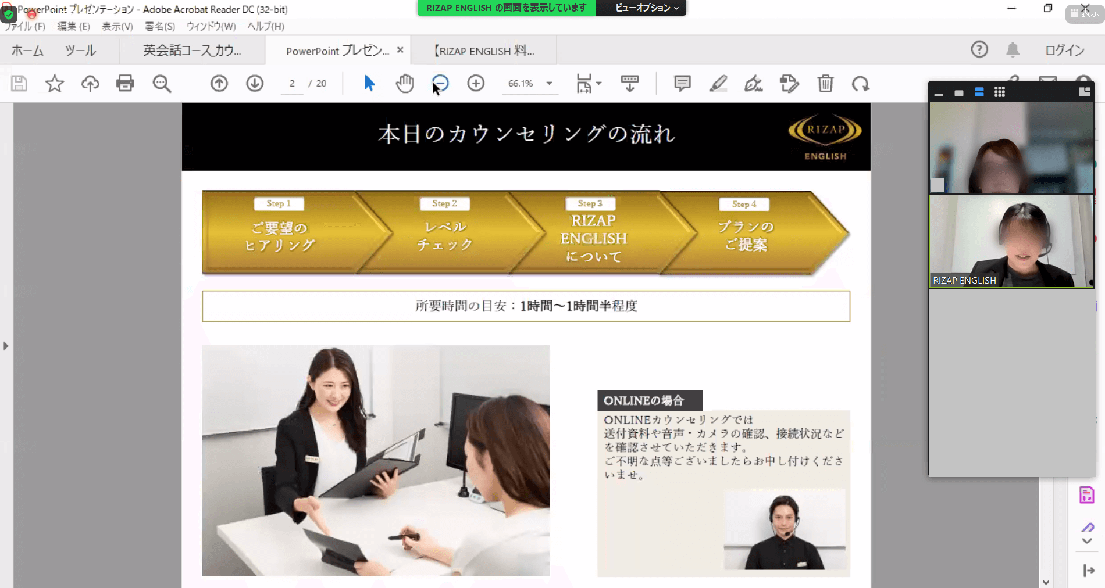Switch the Zoom video panel to two-tile view
Screen dimensions: 1105x588
[x=979, y=92]
